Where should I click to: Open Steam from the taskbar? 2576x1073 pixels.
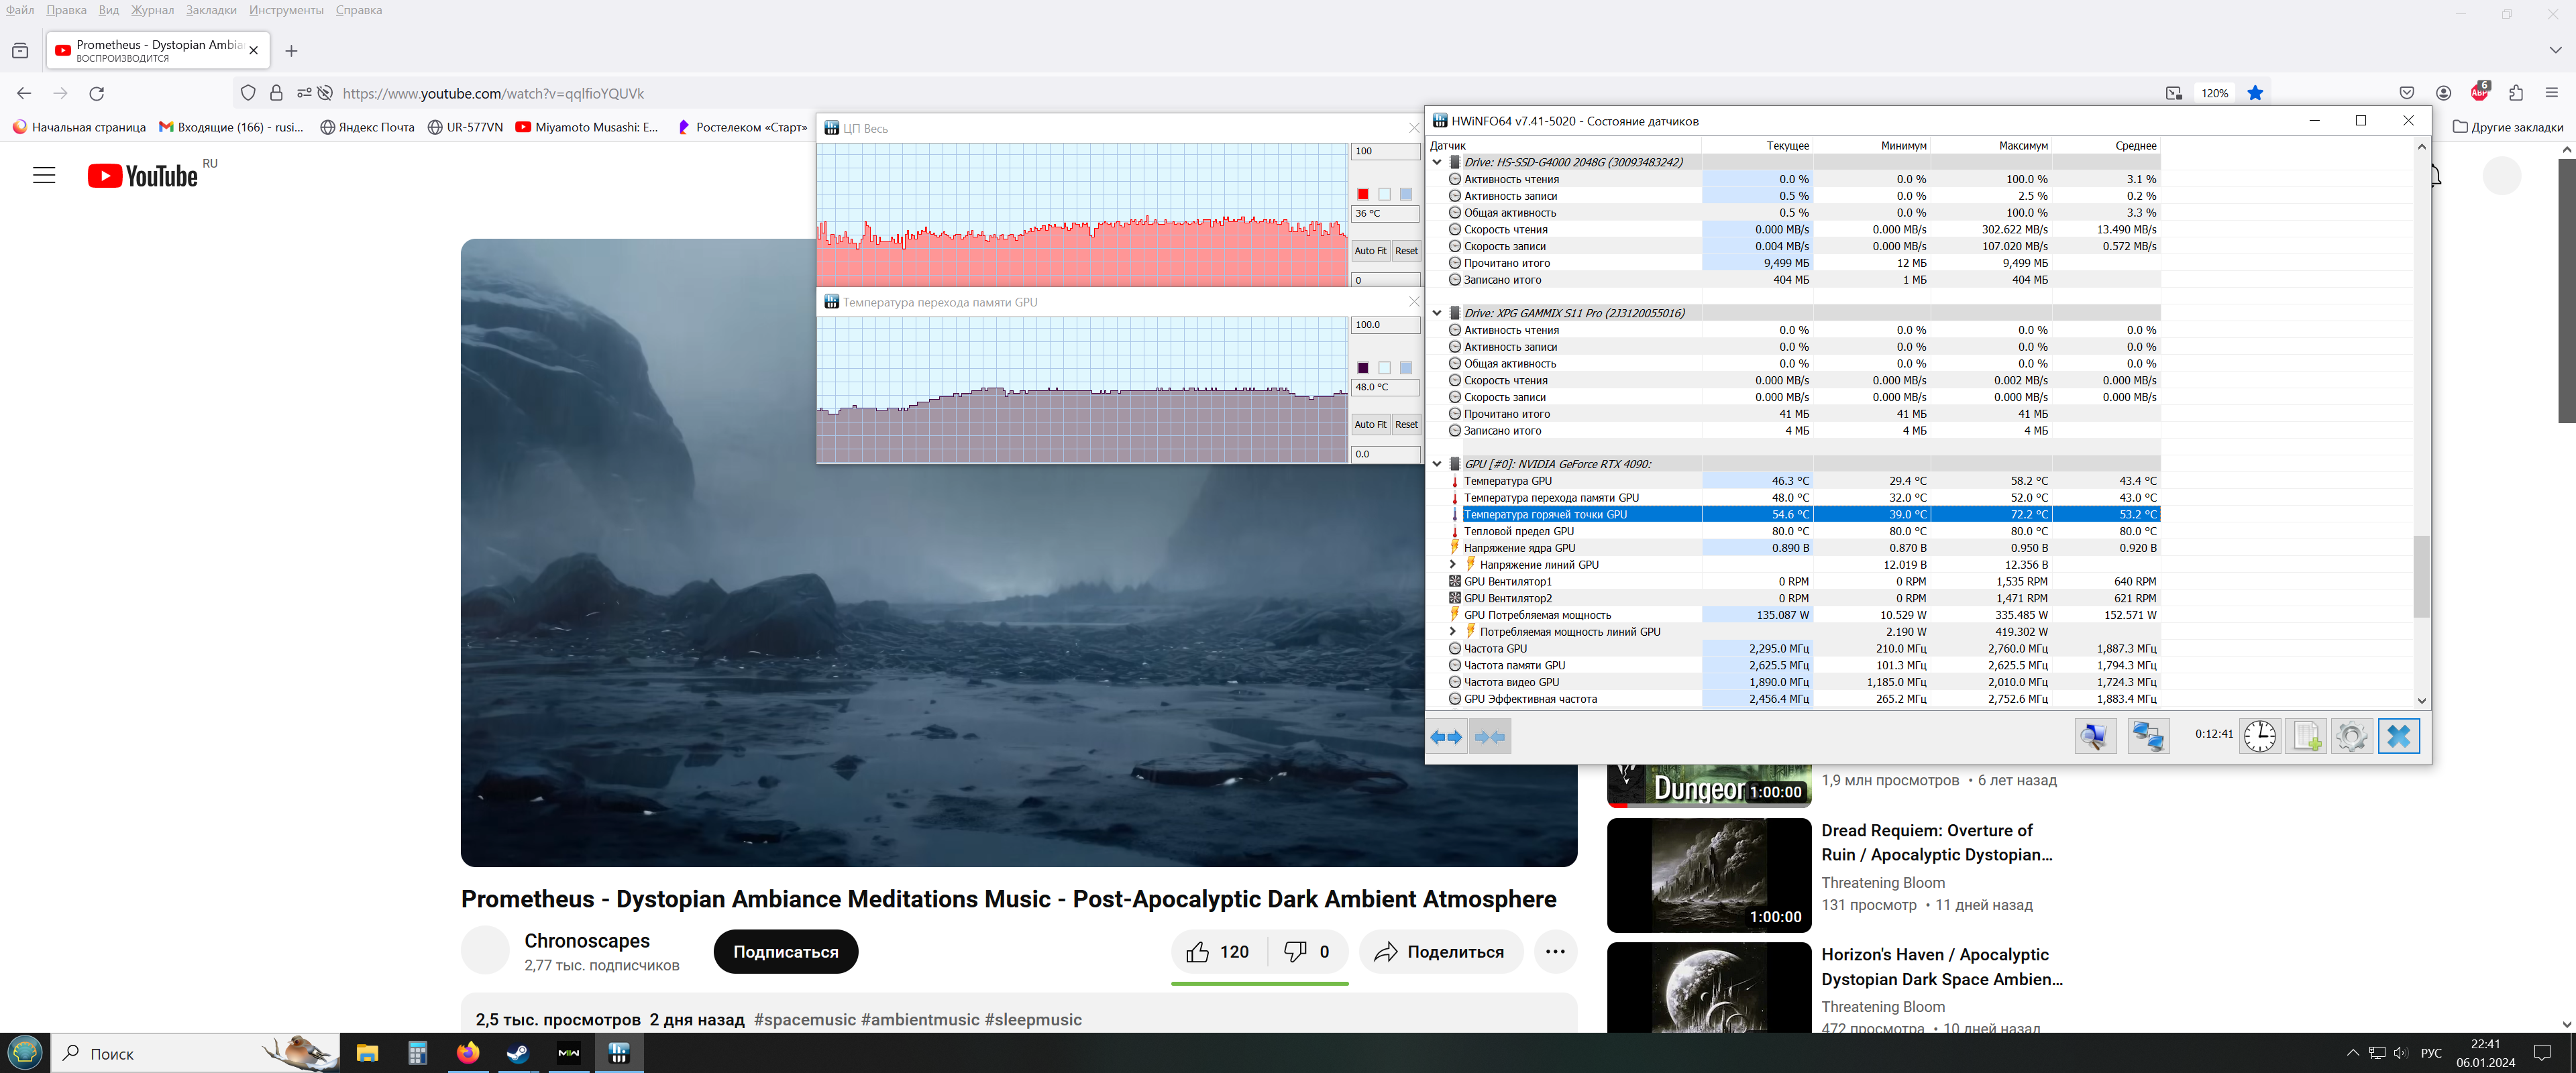coord(518,1053)
